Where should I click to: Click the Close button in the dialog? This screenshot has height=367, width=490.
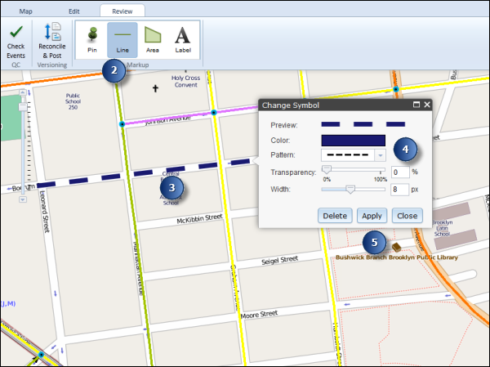(x=407, y=216)
